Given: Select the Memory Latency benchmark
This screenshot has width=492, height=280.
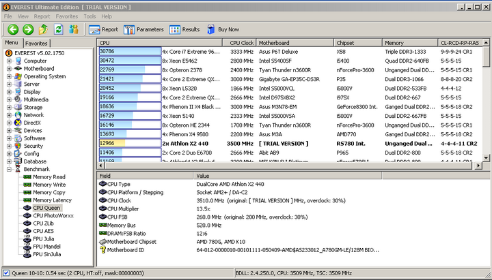Looking at the screenshot, I should [52, 200].
